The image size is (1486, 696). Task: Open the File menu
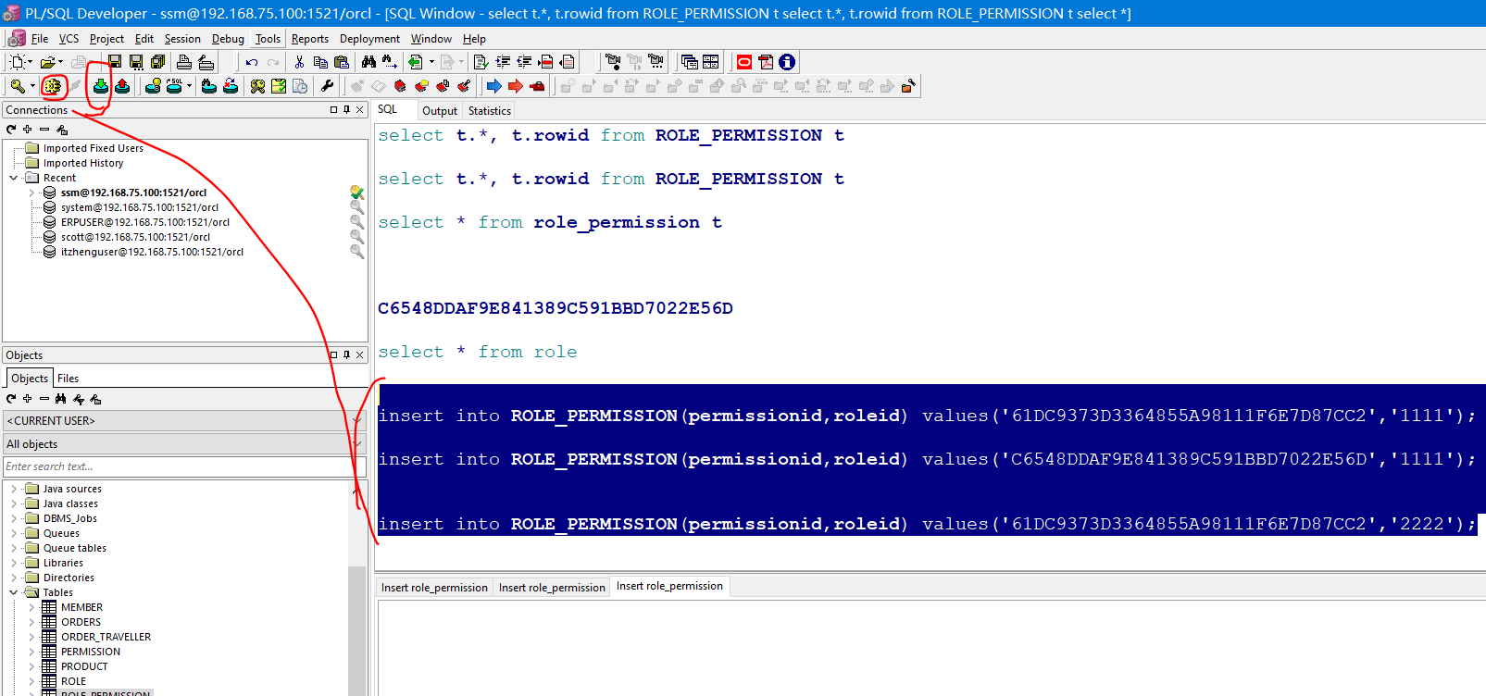[x=40, y=39]
